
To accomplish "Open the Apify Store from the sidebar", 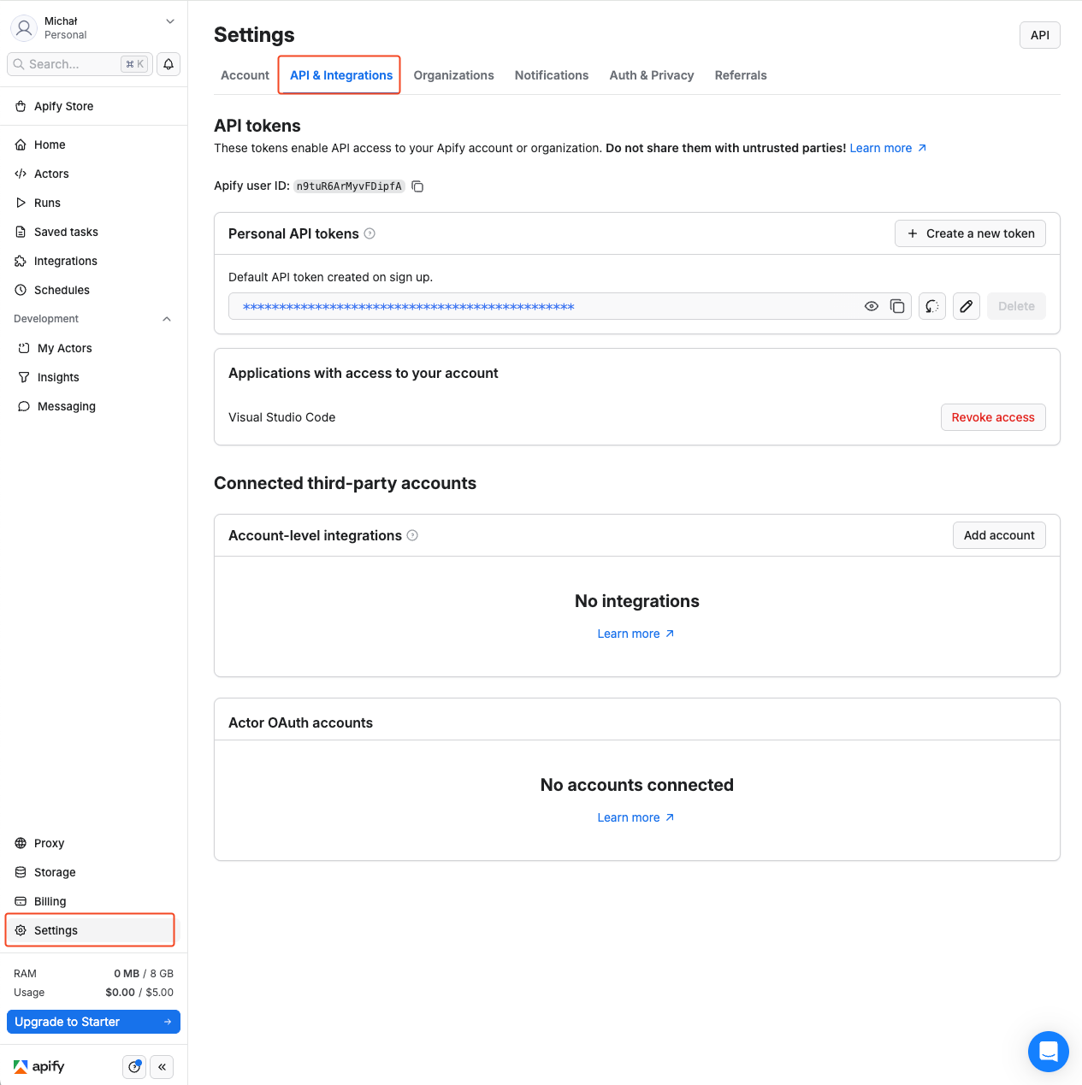I will click(63, 106).
